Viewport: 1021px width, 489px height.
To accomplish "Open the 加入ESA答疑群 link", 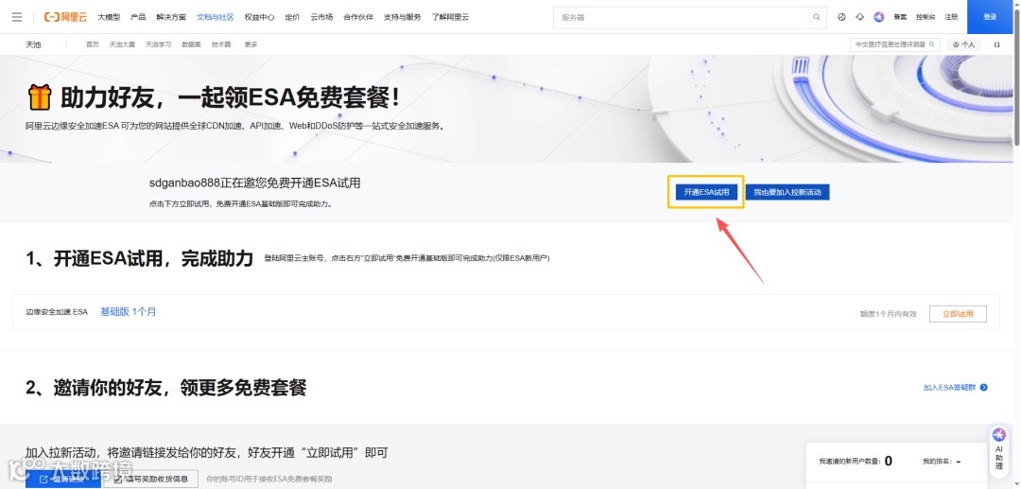I will (949, 388).
